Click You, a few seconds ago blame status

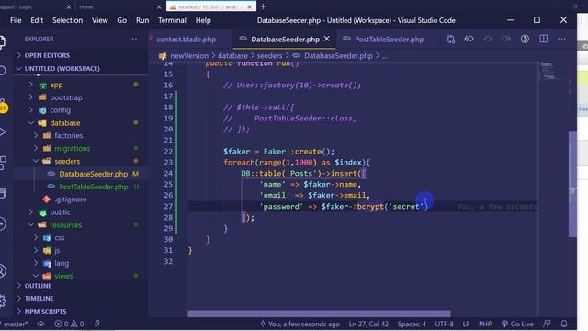coord(300,324)
